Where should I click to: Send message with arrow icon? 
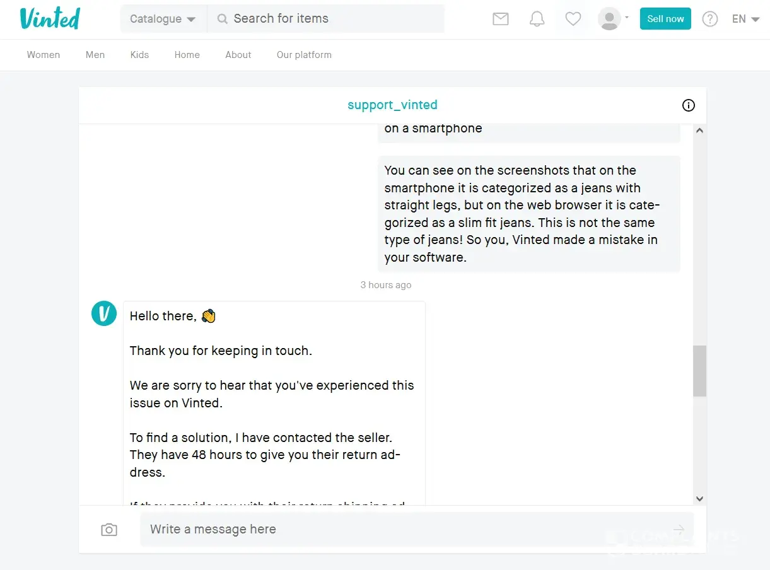click(x=679, y=530)
